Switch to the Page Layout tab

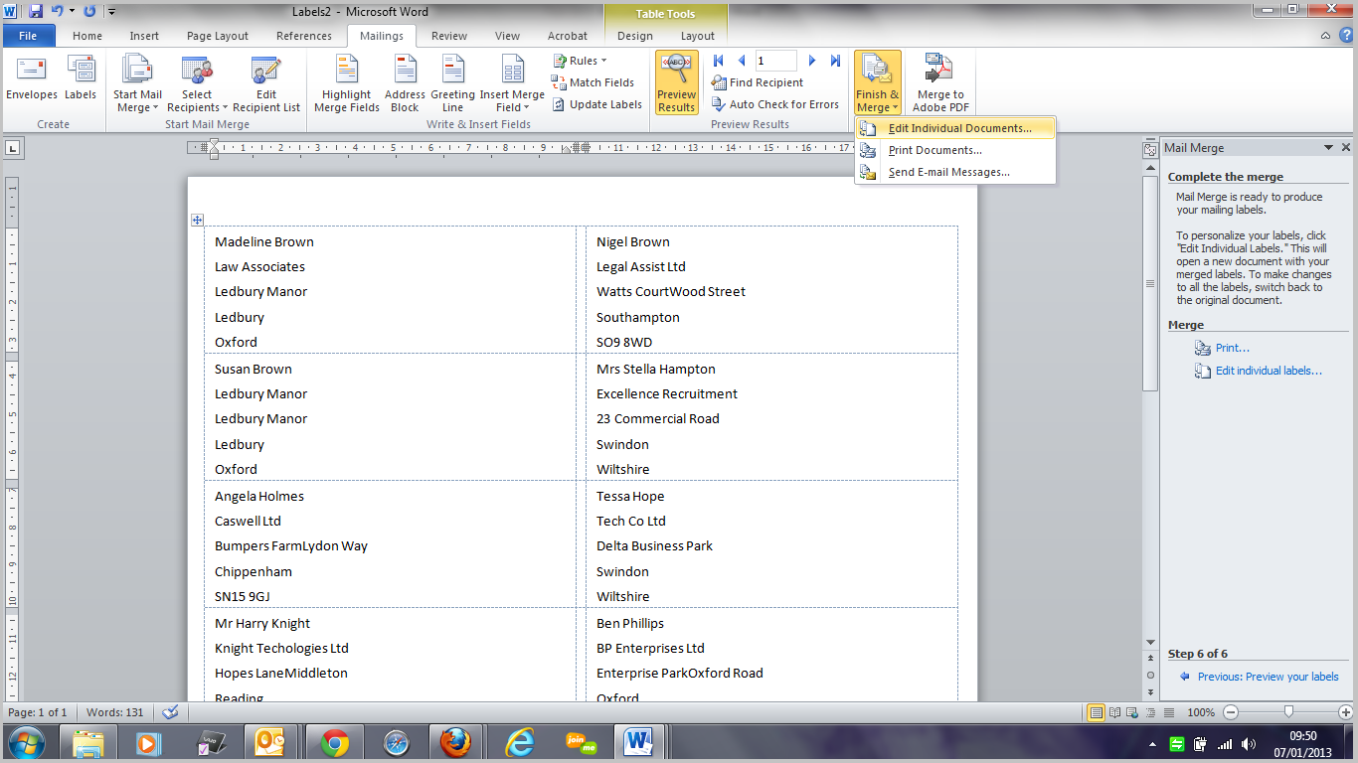[x=218, y=36]
